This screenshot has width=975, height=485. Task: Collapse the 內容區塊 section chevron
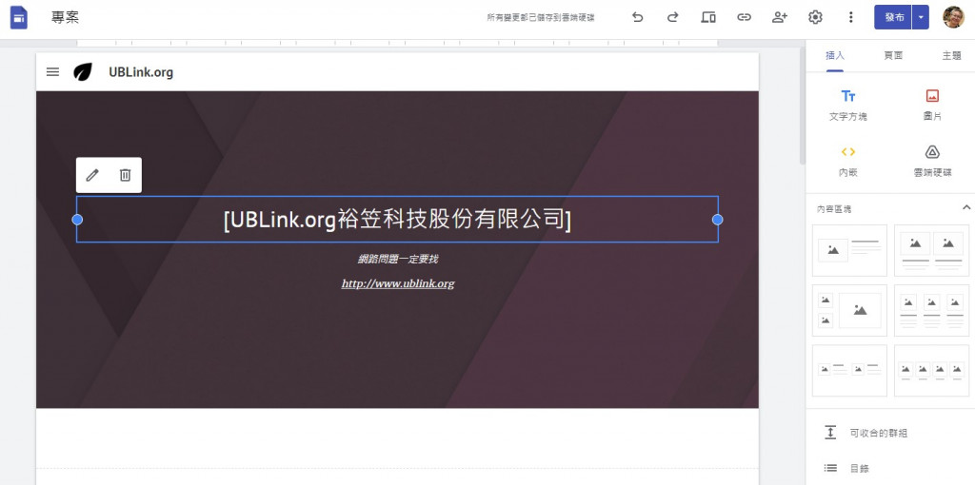click(965, 207)
